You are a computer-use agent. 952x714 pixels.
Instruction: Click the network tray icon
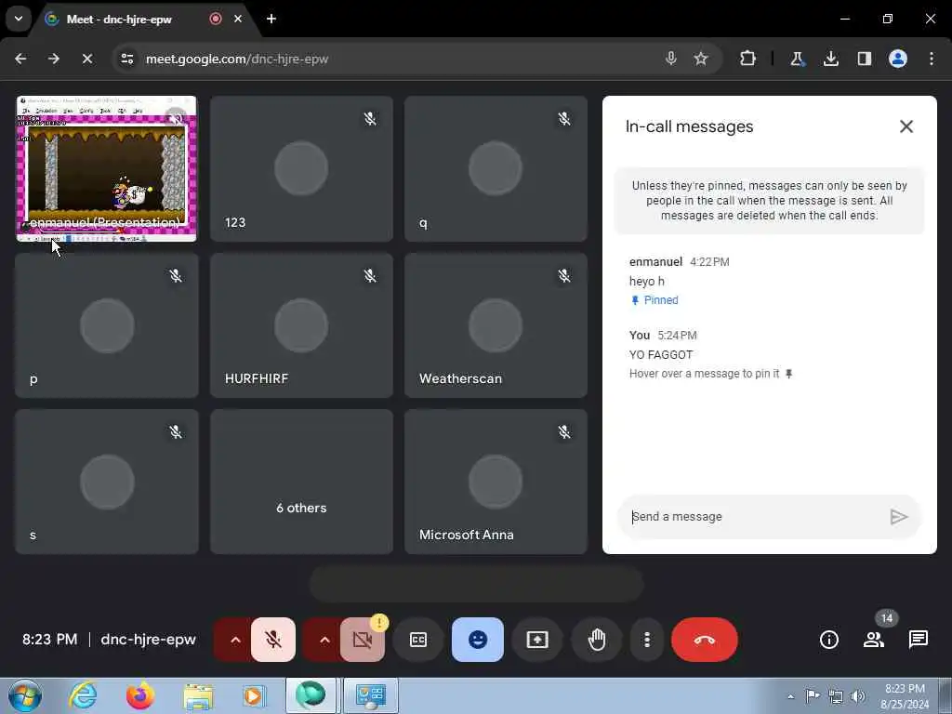pyautogui.click(x=836, y=696)
